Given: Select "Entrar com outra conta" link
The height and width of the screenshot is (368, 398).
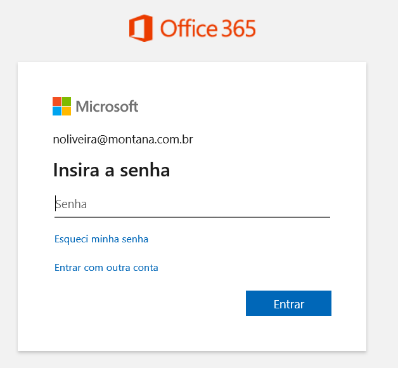Looking at the screenshot, I should point(106,268).
